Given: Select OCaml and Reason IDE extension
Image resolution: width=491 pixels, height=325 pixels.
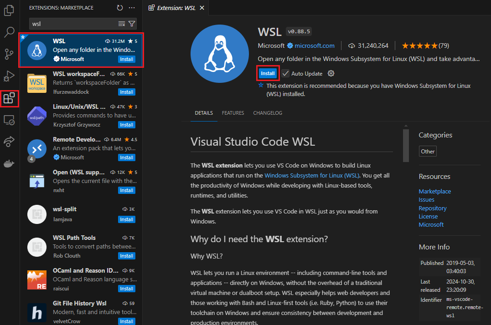Looking at the screenshot, I should click(x=82, y=279).
